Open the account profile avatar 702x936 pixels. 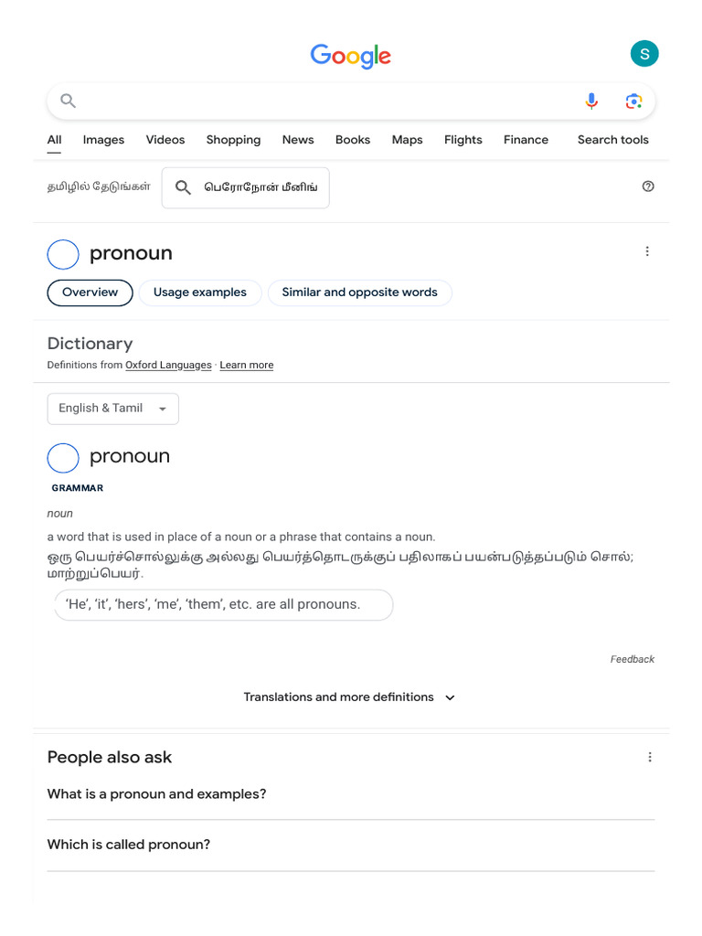[644, 54]
